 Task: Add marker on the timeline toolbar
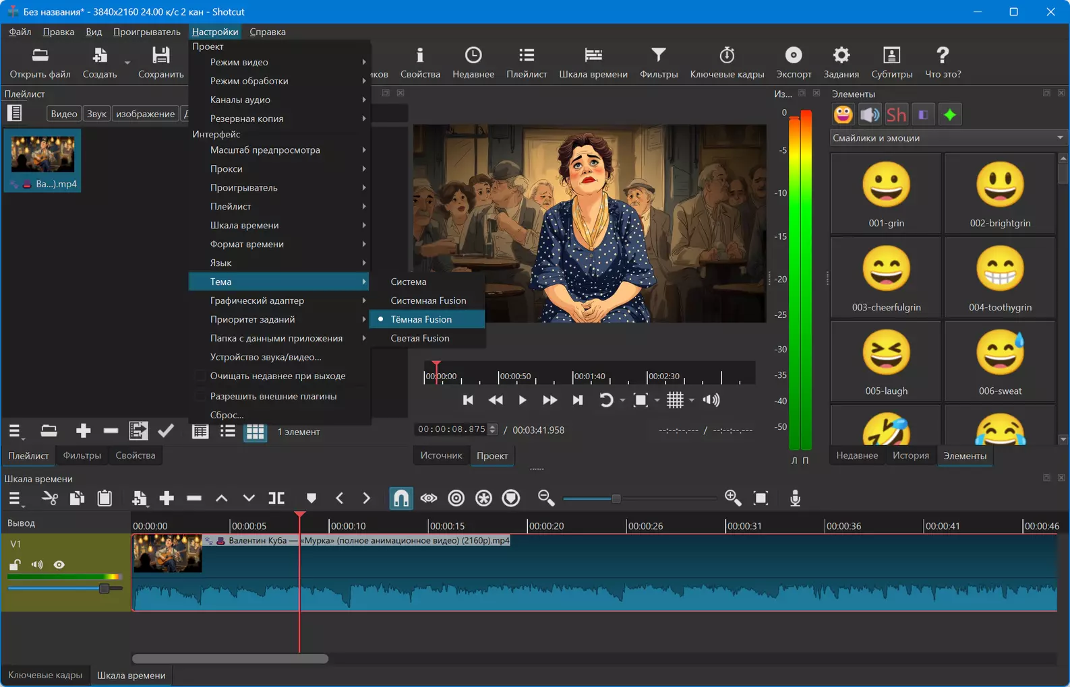(x=311, y=498)
